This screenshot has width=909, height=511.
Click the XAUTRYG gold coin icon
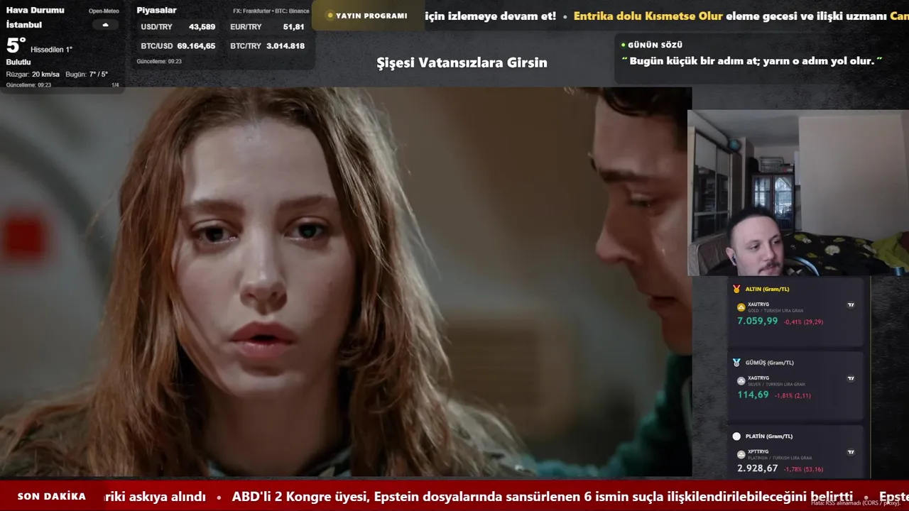point(741,307)
